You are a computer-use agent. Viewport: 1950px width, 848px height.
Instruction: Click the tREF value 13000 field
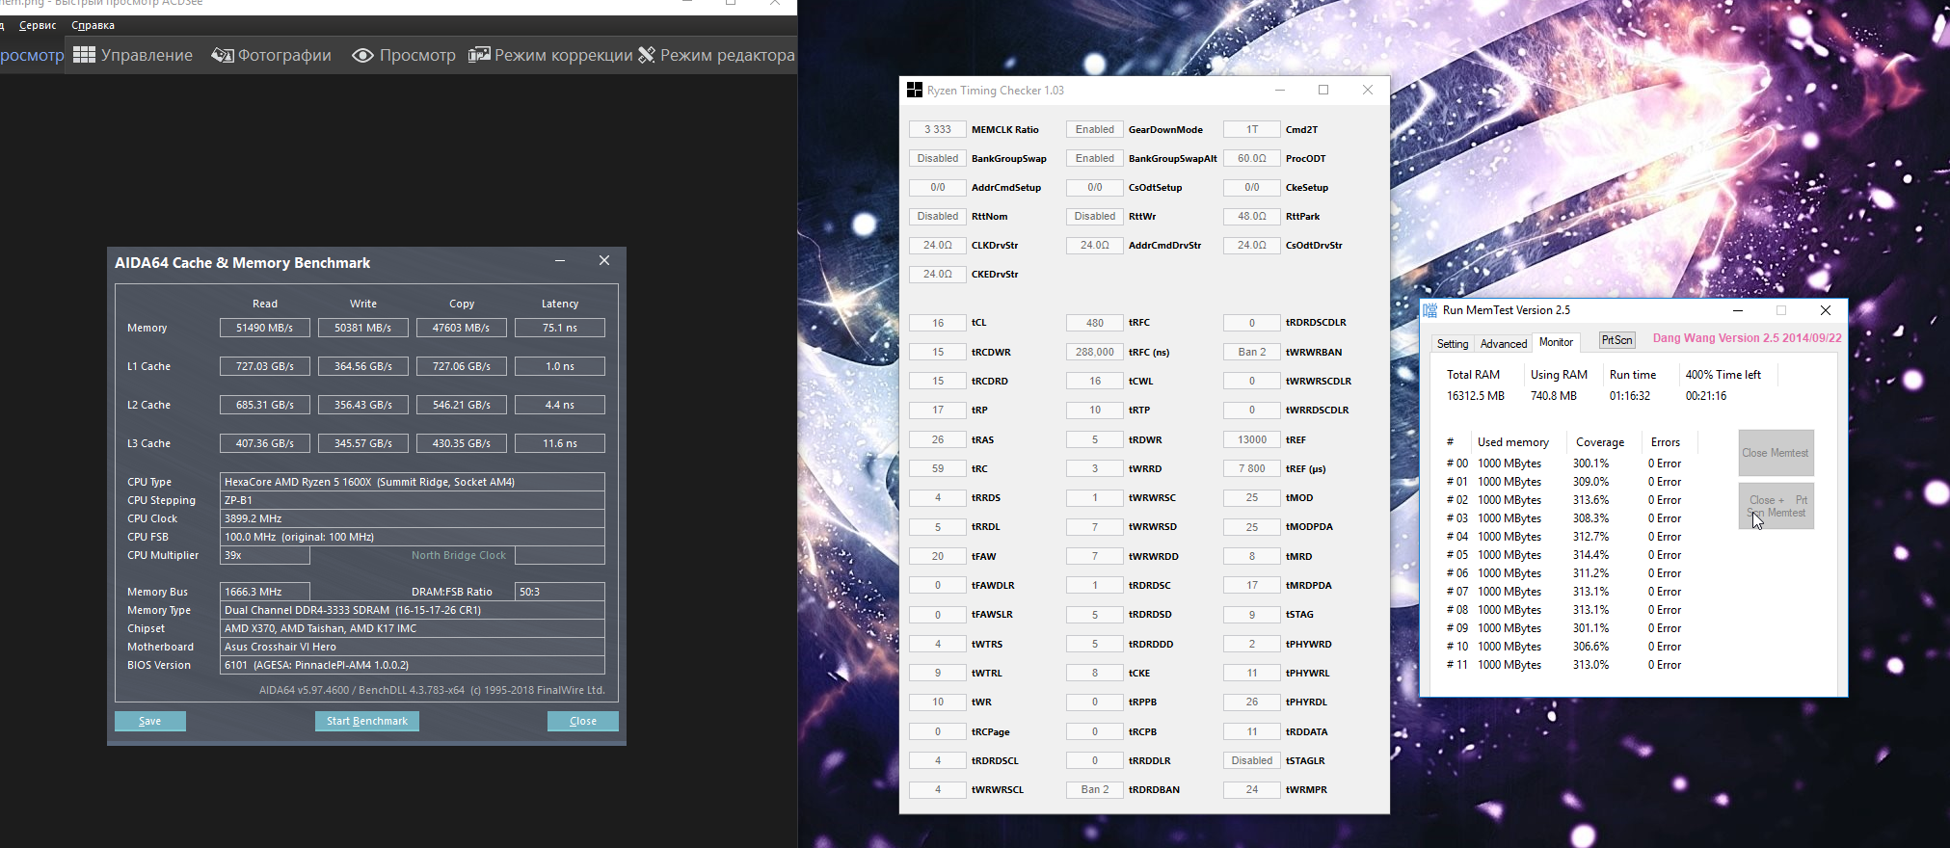click(x=1251, y=439)
